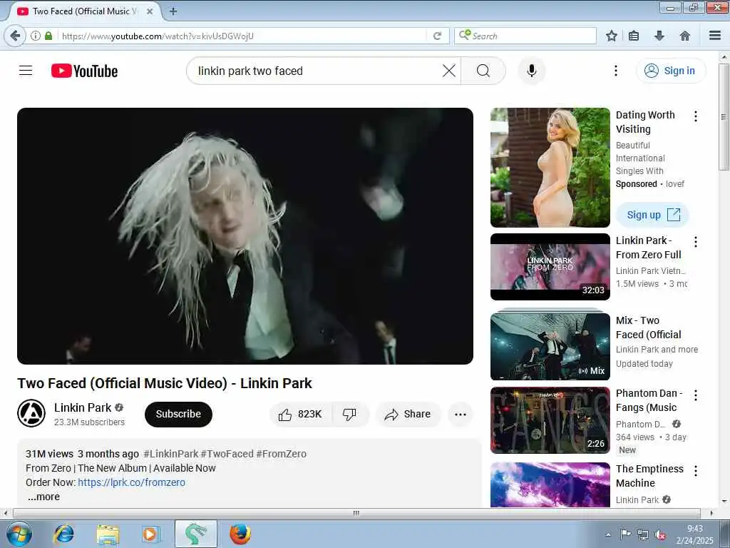Screen dimensions: 730x548
Task: Click scrollbar down arrow
Action: [x=724, y=502]
